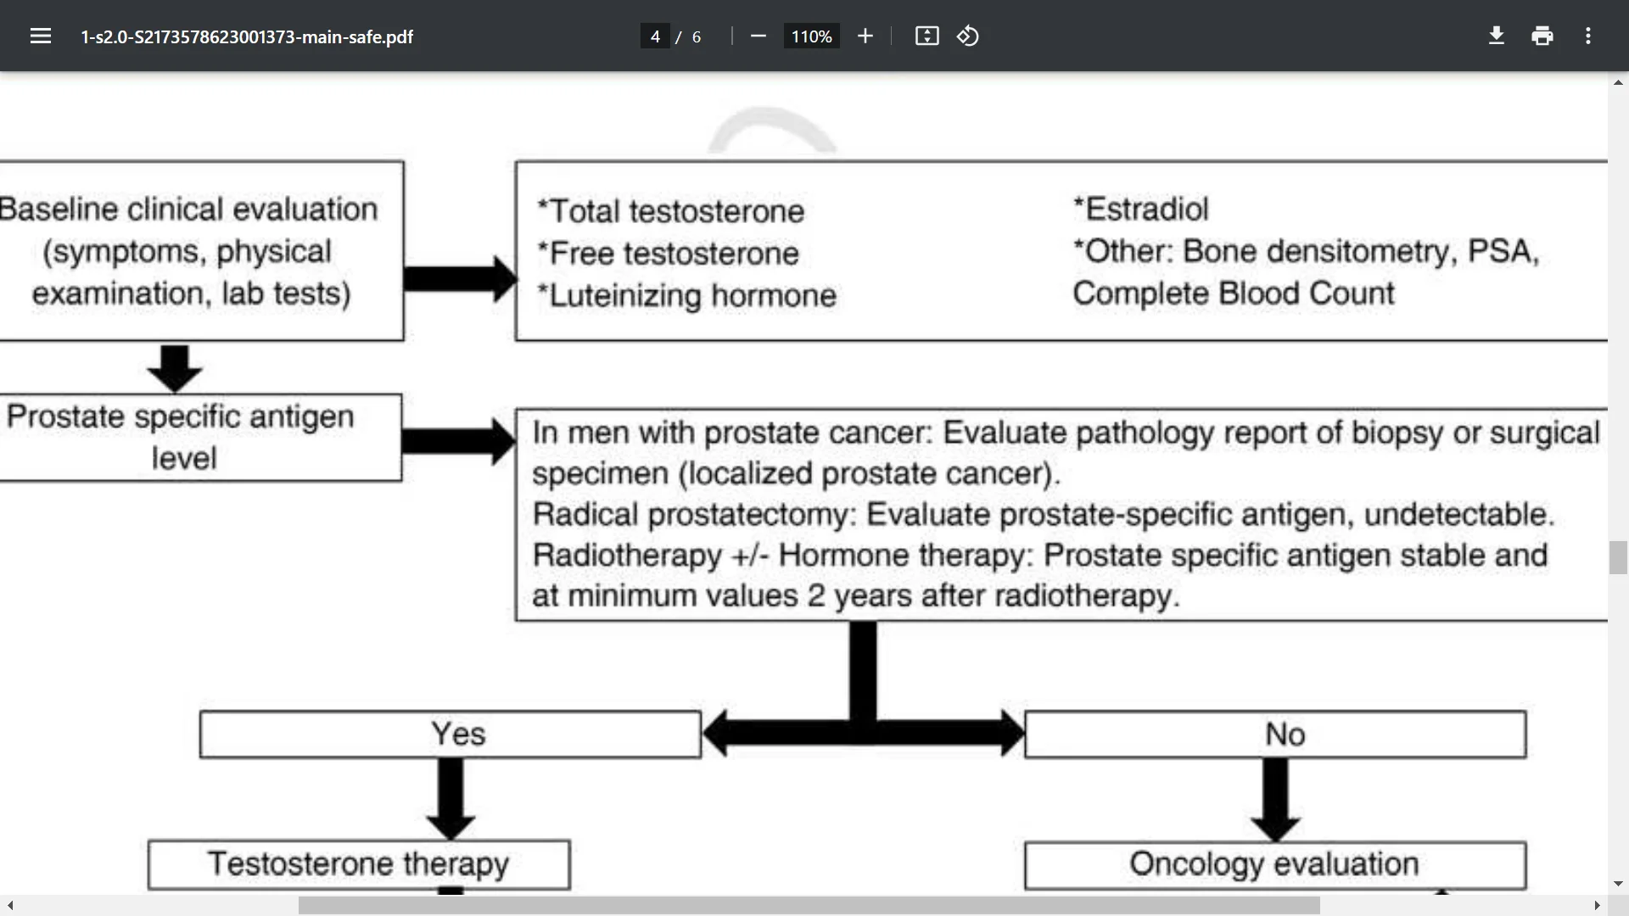This screenshot has width=1629, height=916.
Task: Click the 'Complete Blood Count' text
Action: [1233, 293]
